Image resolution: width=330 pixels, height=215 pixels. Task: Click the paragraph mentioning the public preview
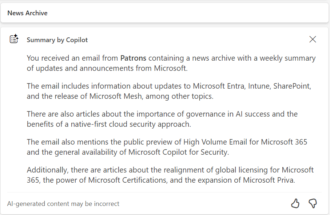(x=167, y=147)
